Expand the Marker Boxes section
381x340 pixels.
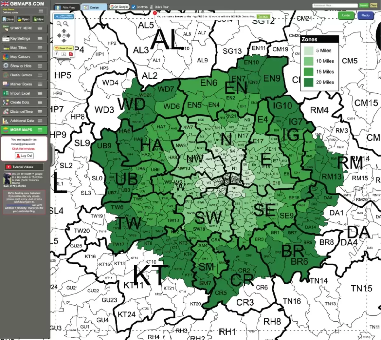[40, 84]
